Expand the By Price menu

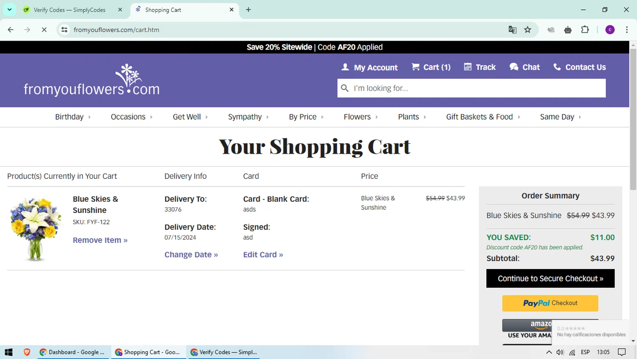(x=306, y=117)
